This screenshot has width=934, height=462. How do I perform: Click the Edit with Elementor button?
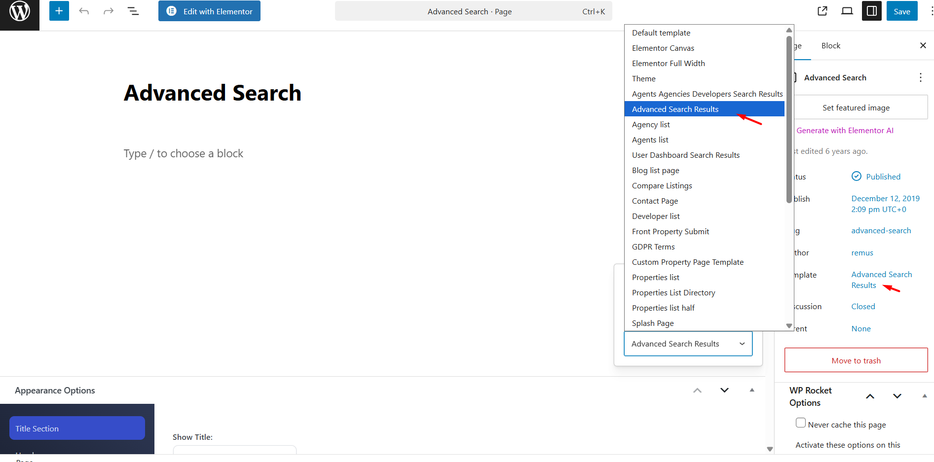point(209,11)
